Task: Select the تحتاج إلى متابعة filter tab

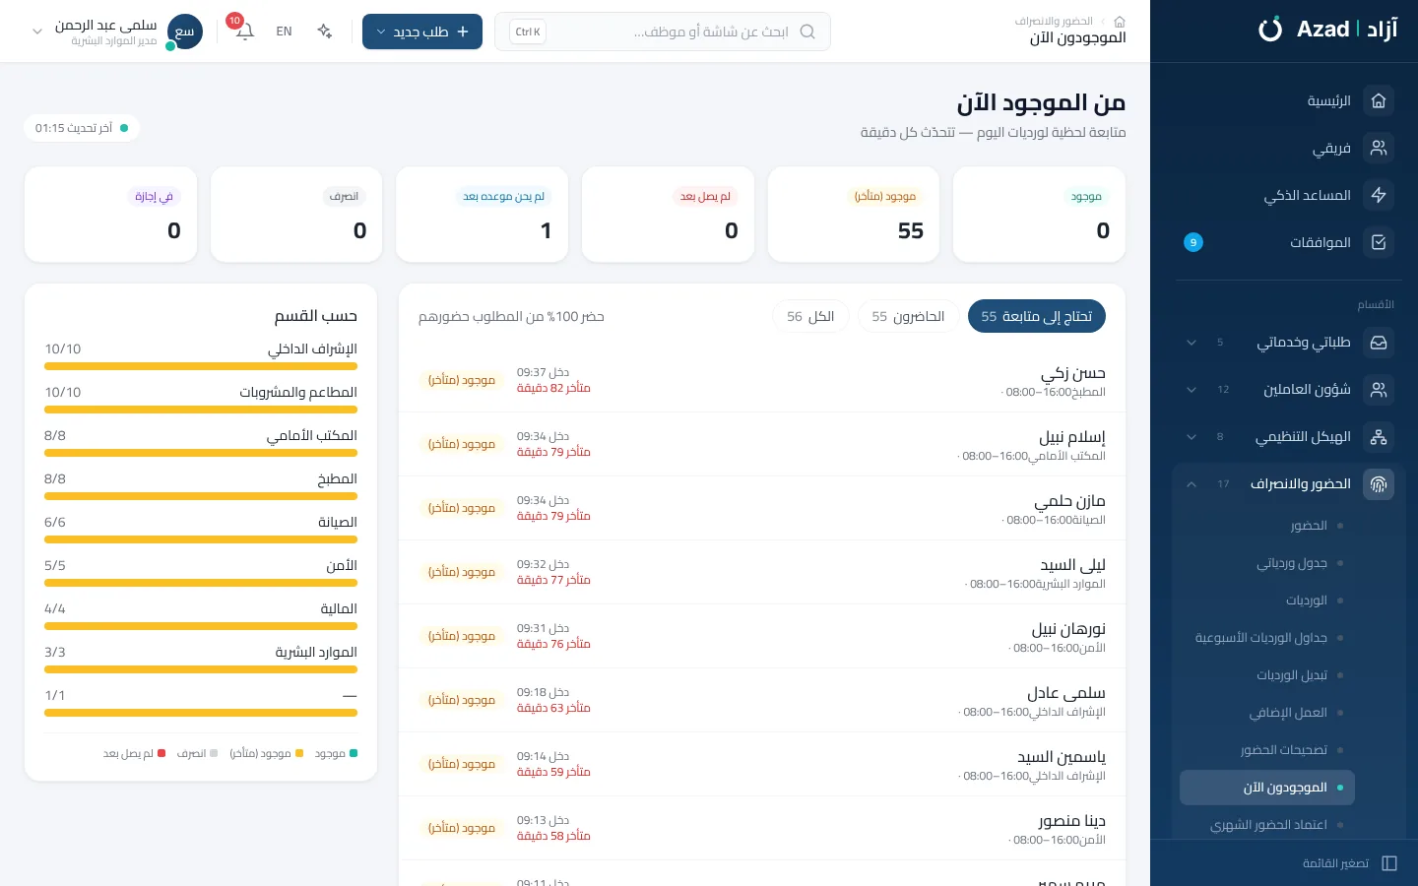Action: (x=1037, y=316)
